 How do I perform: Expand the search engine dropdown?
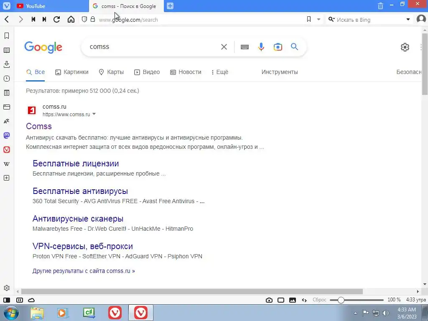408,19
